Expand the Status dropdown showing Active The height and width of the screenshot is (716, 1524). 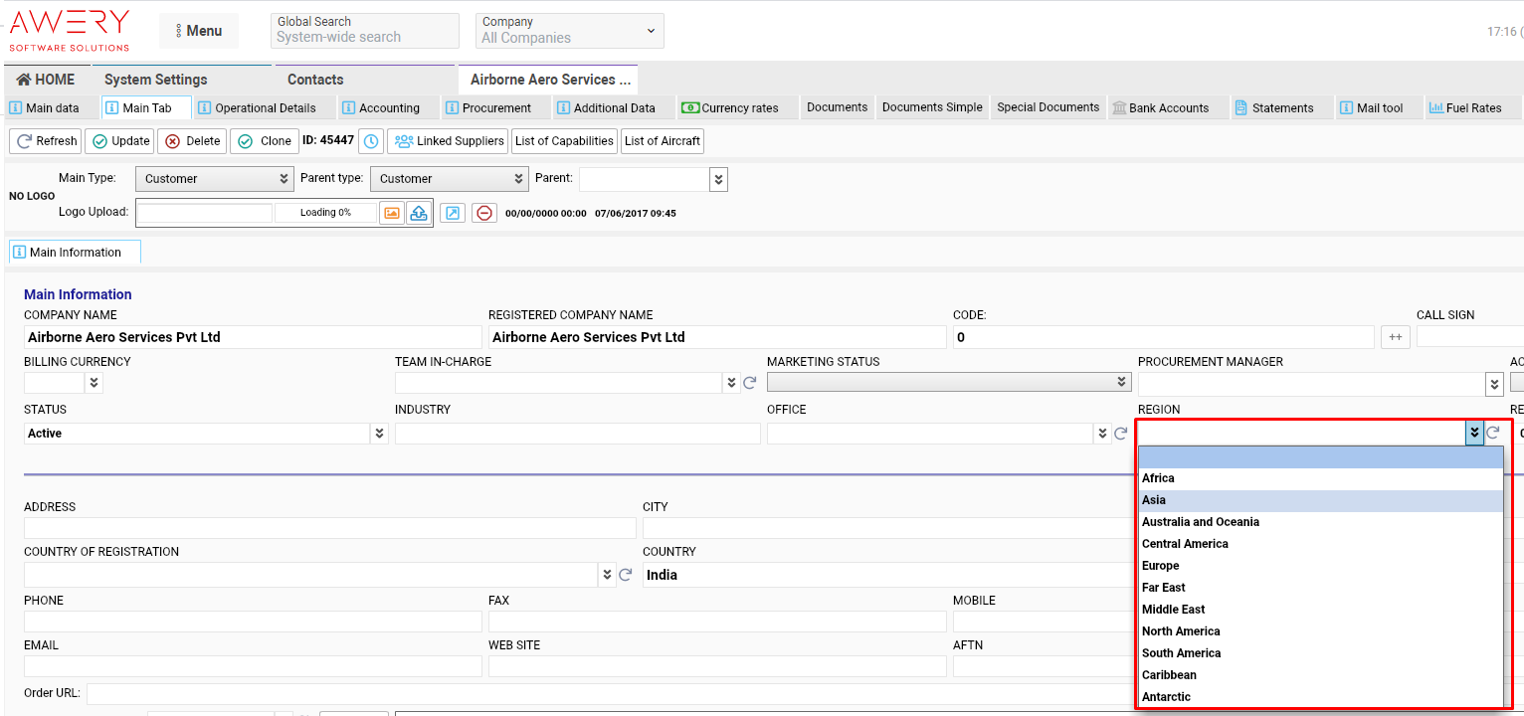coord(379,434)
